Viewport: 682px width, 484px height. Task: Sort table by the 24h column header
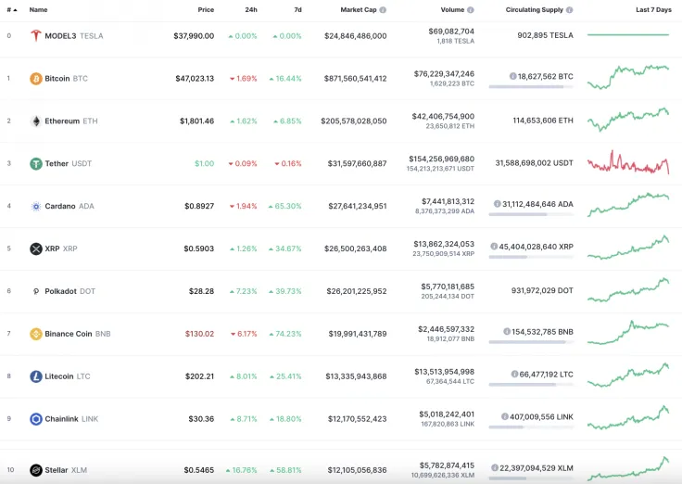[251, 9]
